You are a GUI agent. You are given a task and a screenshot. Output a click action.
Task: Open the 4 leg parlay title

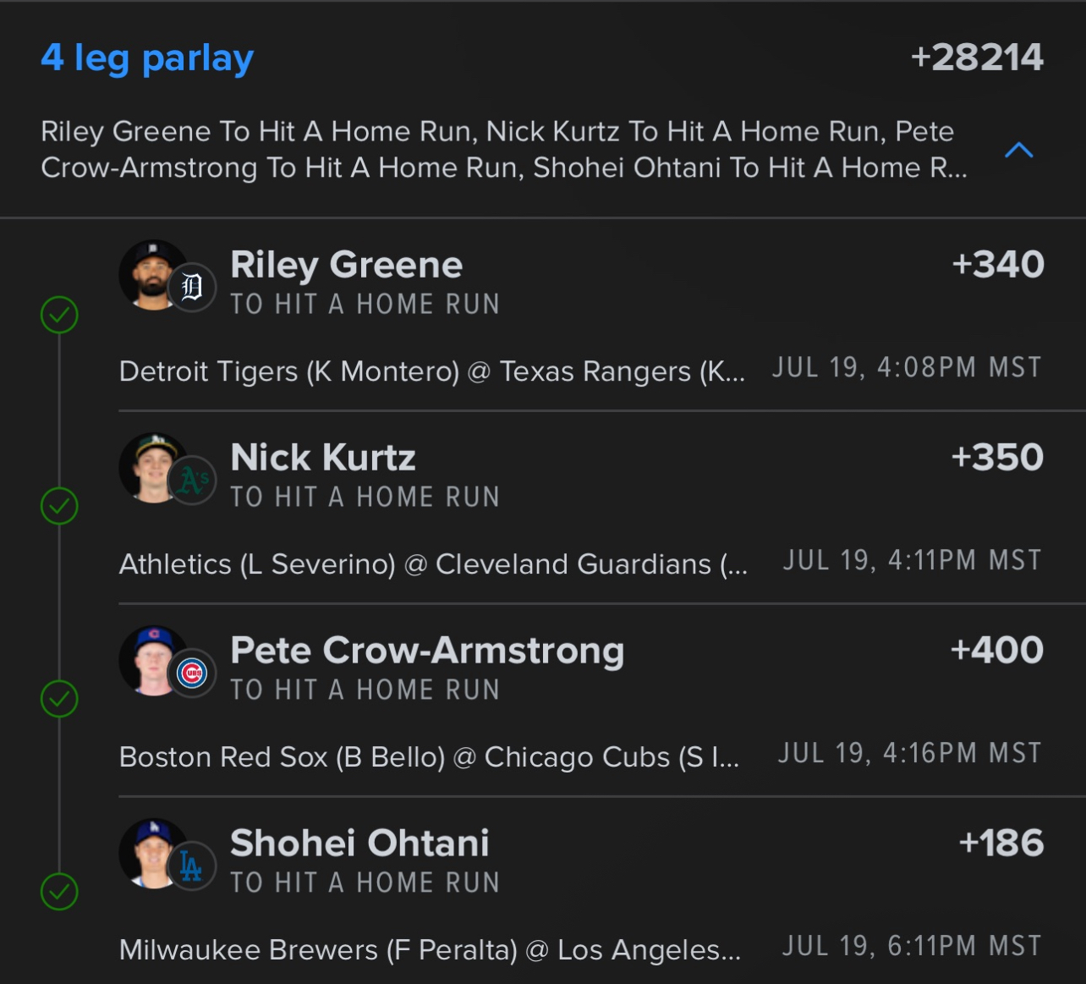coord(147,58)
